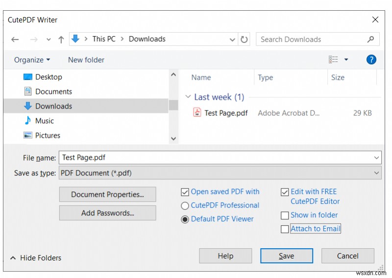The height and width of the screenshot is (278, 392).
Task: Open the File name history dropdown
Action: [376, 158]
